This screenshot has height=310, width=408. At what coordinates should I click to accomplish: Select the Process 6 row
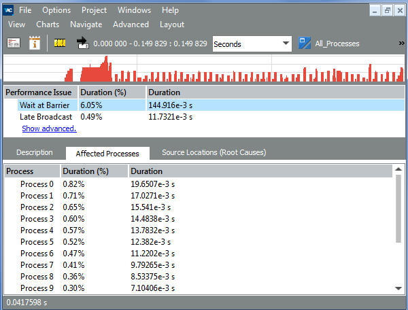[x=199, y=254]
